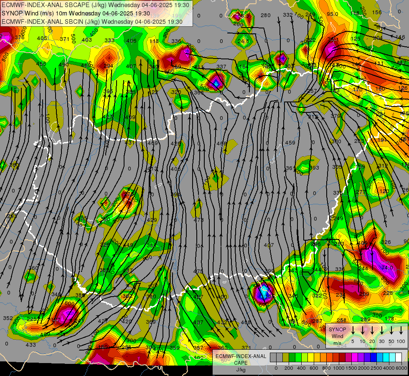
Task: Select the SBCIN title line
Action: point(92,22)
